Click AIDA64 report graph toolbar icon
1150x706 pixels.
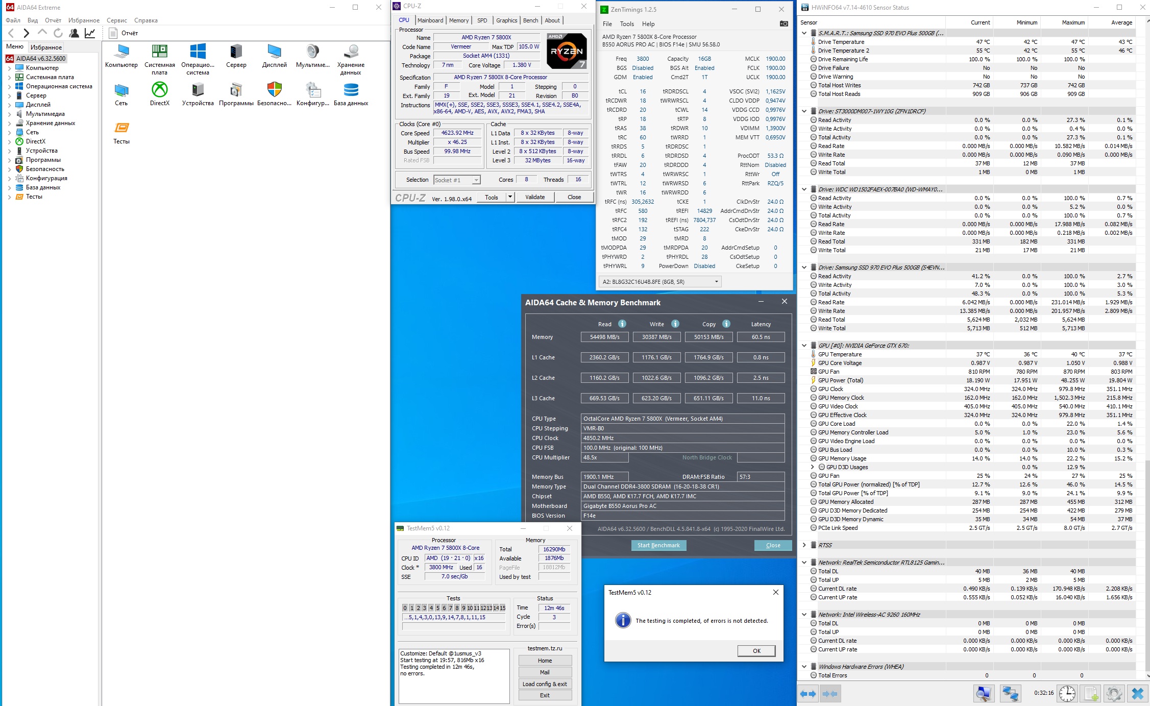click(x=90, y=33)
